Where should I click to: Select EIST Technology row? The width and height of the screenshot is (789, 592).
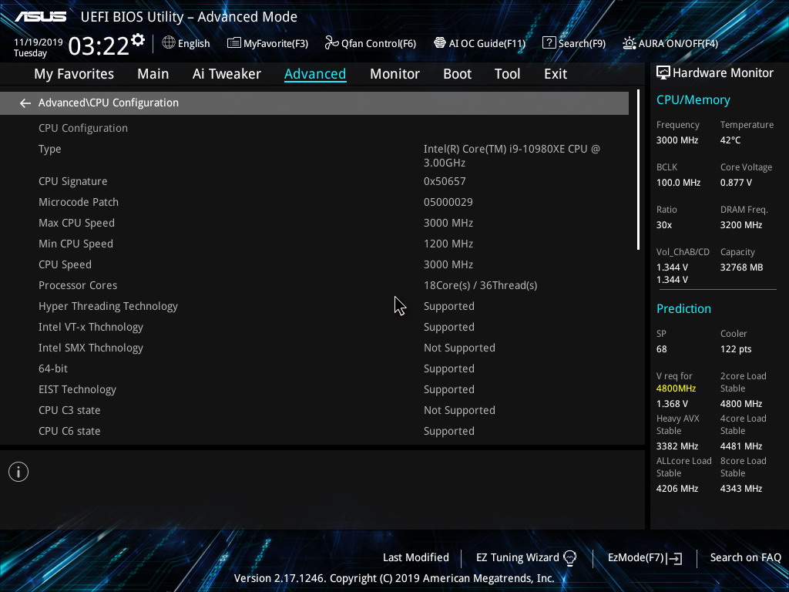click(314, 389)
